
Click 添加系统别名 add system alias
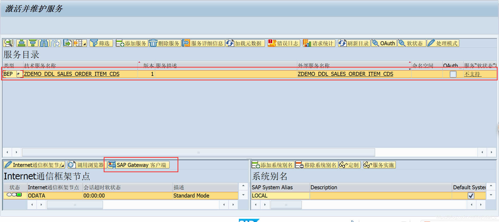click(x=273, y=165)
